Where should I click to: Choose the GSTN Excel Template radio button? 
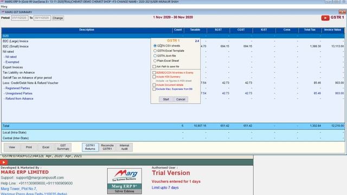tap(155, 51)
